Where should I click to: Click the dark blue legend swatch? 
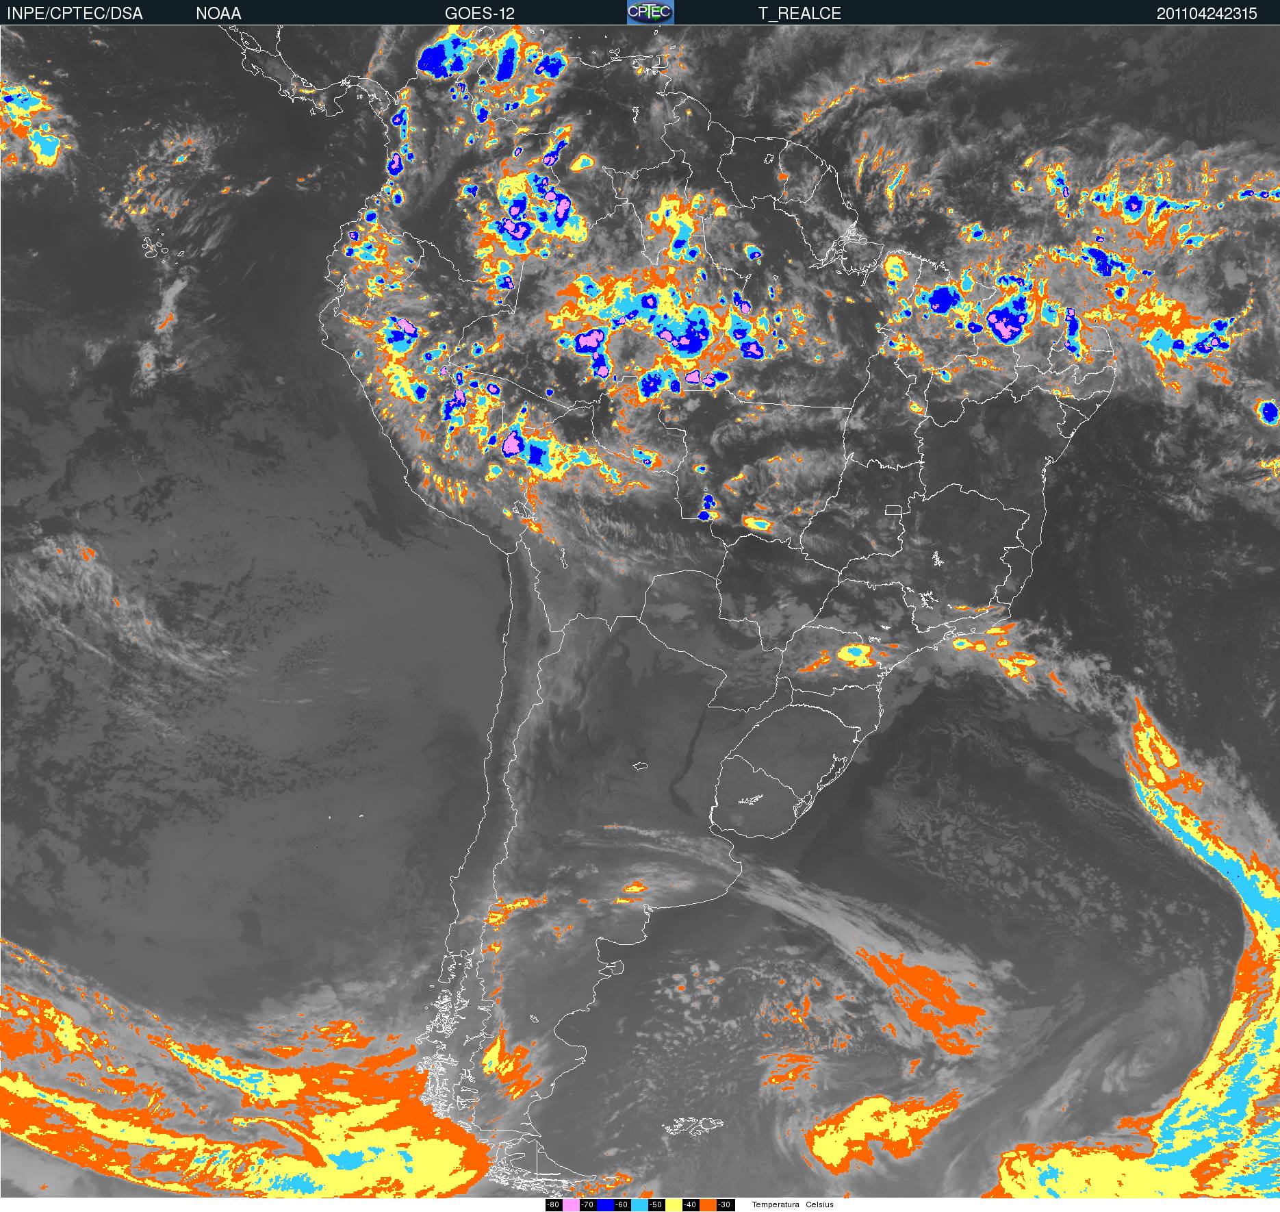[x=605, y=1205]
